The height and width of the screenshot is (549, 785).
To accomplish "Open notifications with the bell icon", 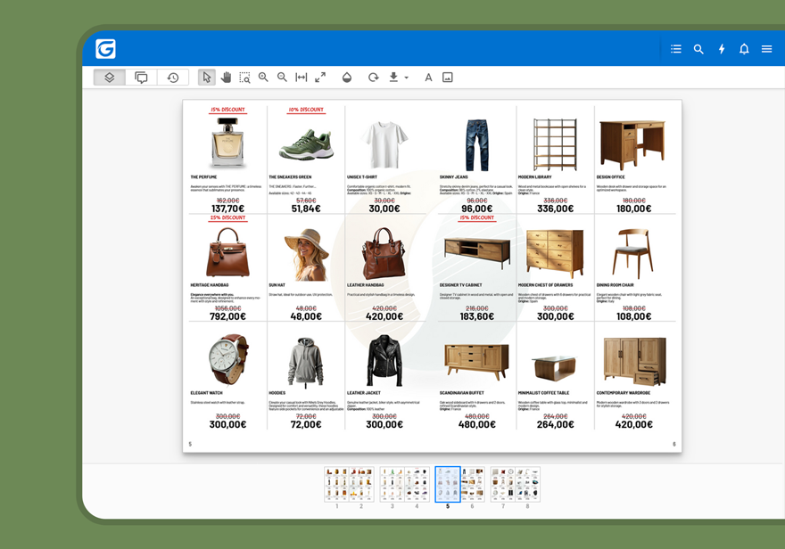I will pos(744,49).
